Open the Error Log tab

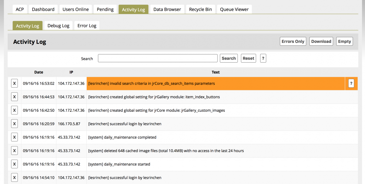point(87,26)
